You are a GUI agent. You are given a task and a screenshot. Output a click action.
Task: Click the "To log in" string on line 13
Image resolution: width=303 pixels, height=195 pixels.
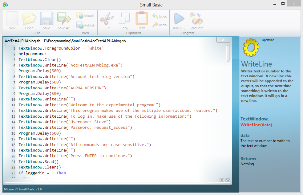(x=128, y=116)
